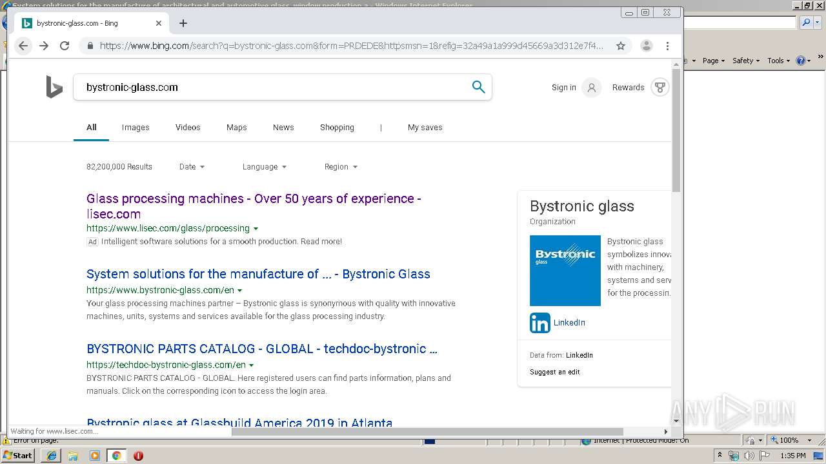Viewport: 826px width, 464px height.
Task: Click the red Opera taskbar icon
Action: [x=138, y=456]
